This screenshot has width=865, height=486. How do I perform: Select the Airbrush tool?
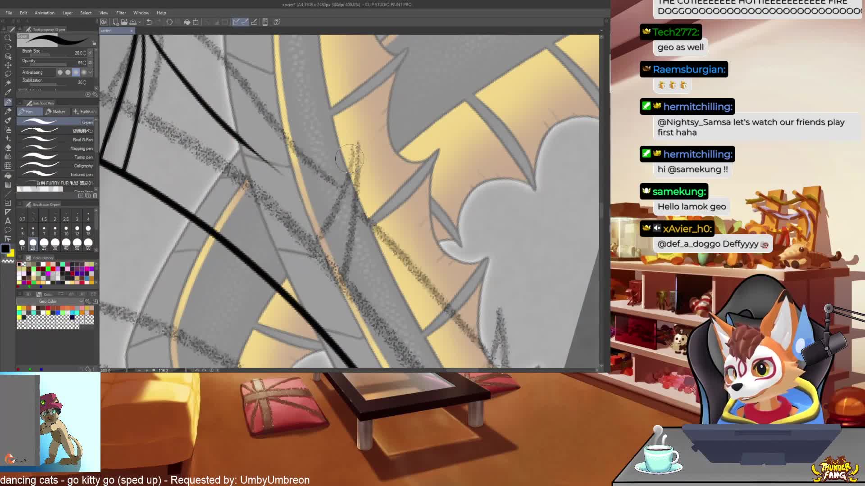8,129
